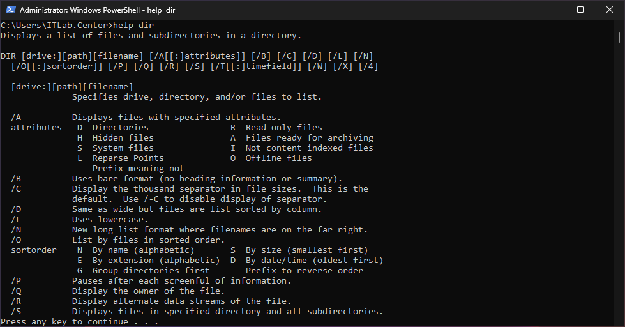Image resolution: width=625 pixels, height=327 pixels.
Task: Click the /A switch in the options list
Action: pyautogui.click(x=16, y=118)
